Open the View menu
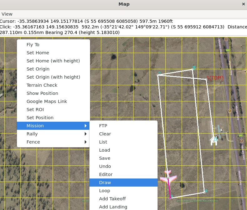 [x=7, y=14]
